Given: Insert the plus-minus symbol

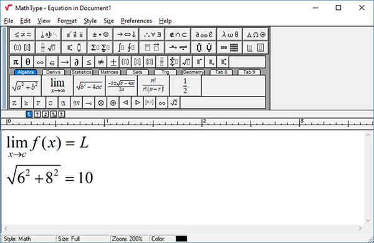Looking at the screenshot, I should point(113,62).
